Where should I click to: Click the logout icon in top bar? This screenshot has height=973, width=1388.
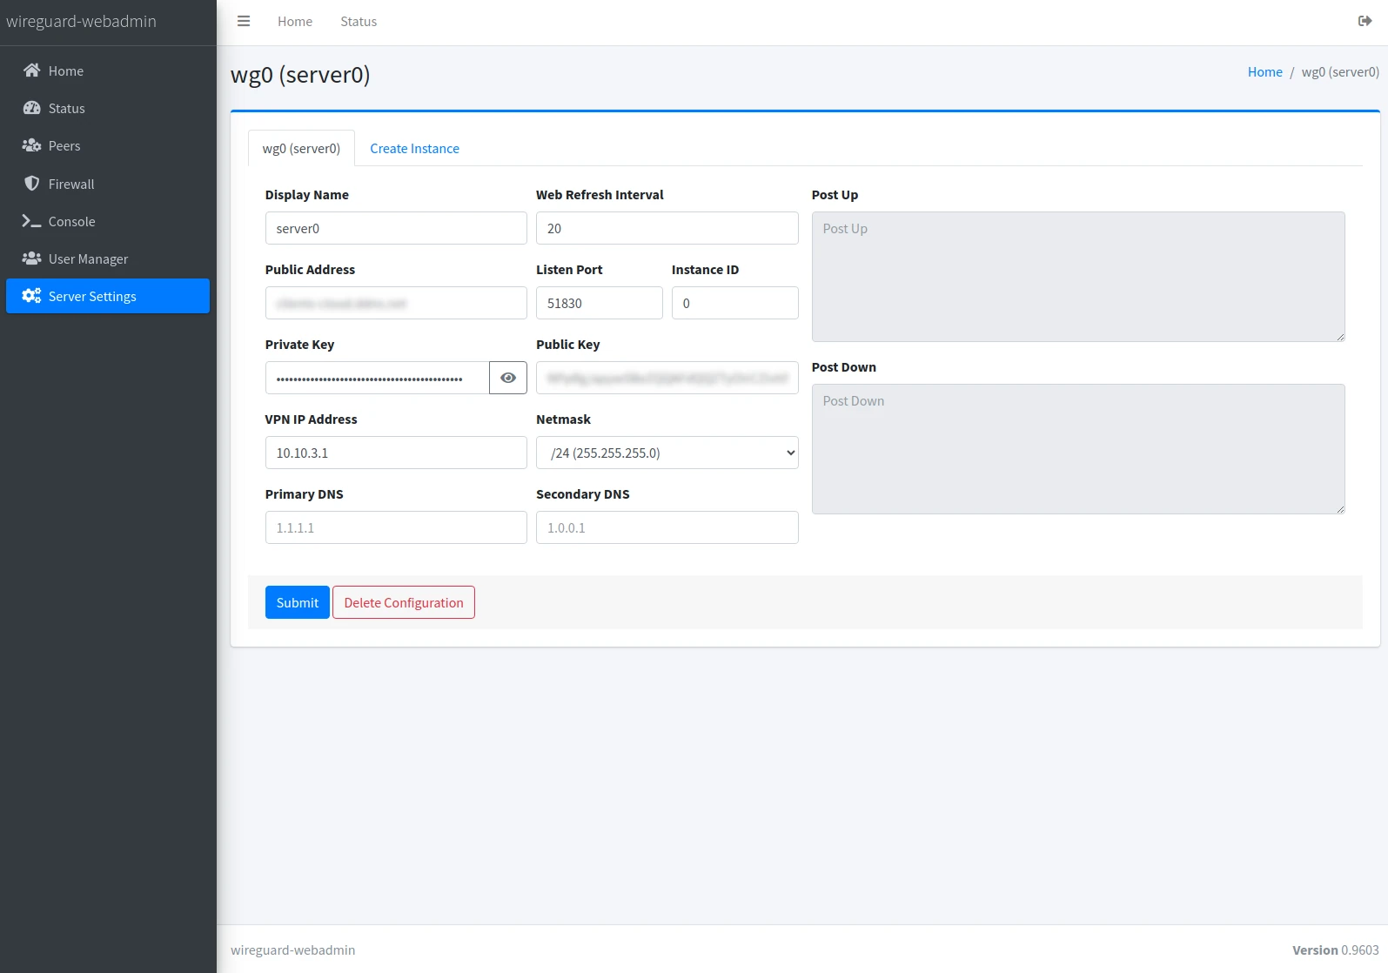[1365, 21]
